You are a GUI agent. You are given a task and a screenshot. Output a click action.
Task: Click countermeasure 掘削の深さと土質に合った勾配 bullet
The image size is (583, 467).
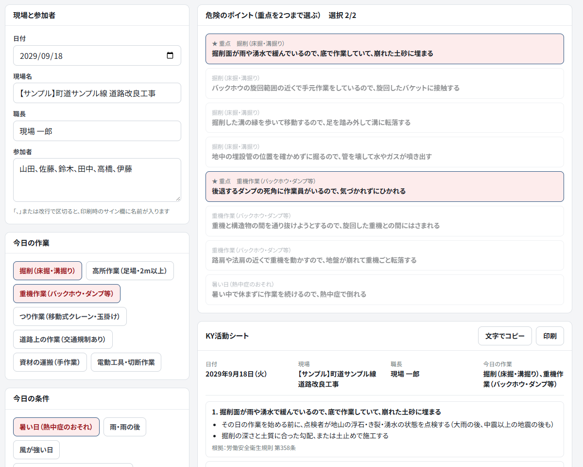305,436
